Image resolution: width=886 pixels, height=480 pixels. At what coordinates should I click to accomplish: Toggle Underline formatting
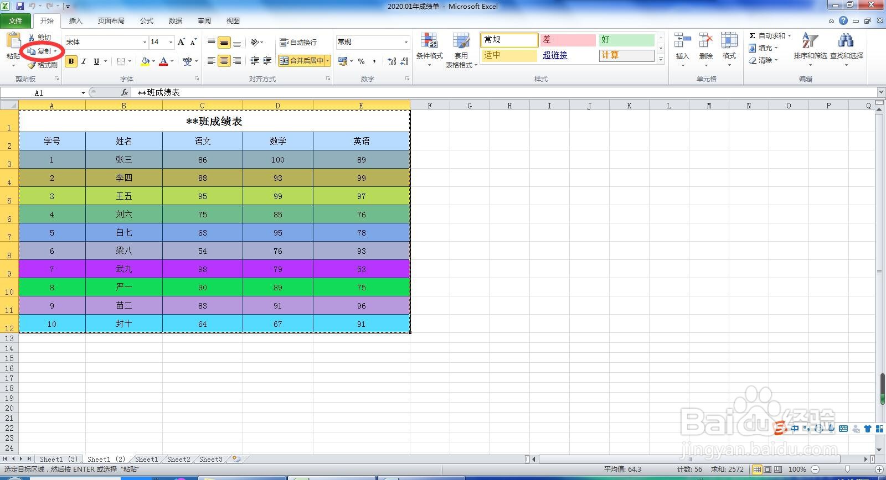pyautogui.click(x=96, y=61)
